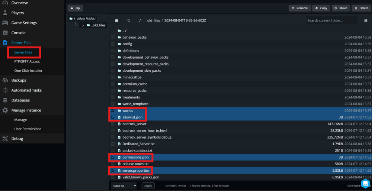
Task: Open the Debug icon in sidebar
Action: coord(5,139)
